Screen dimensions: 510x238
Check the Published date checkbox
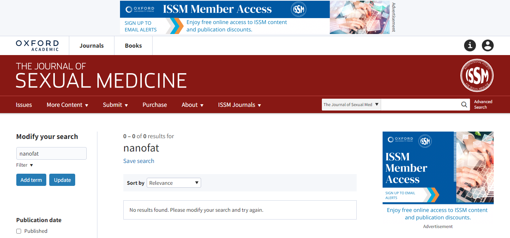coord(19,231)
